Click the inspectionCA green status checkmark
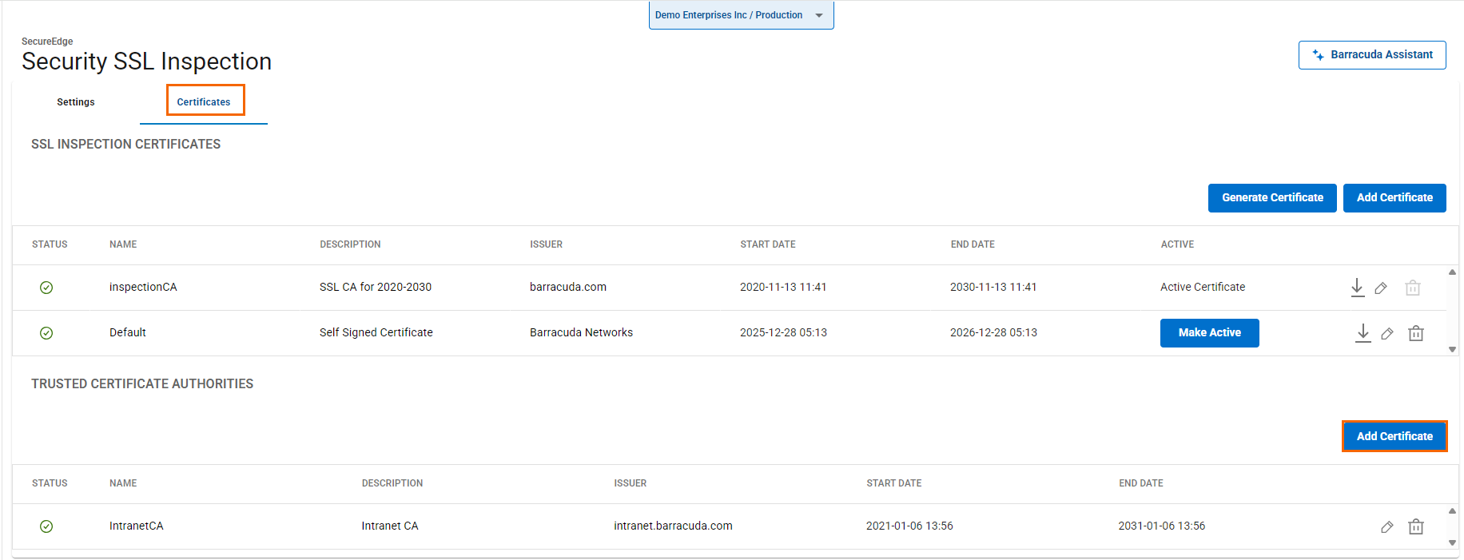 point(46,288)
